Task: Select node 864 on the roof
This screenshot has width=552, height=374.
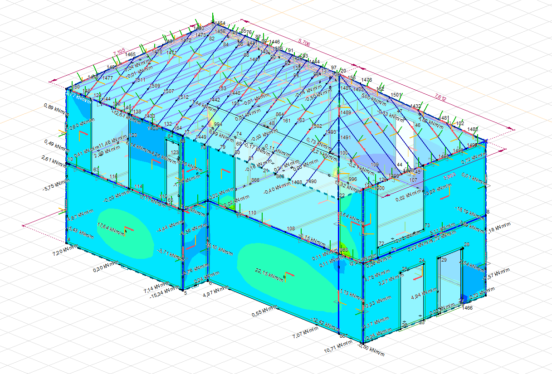Action: coord(280,115)
